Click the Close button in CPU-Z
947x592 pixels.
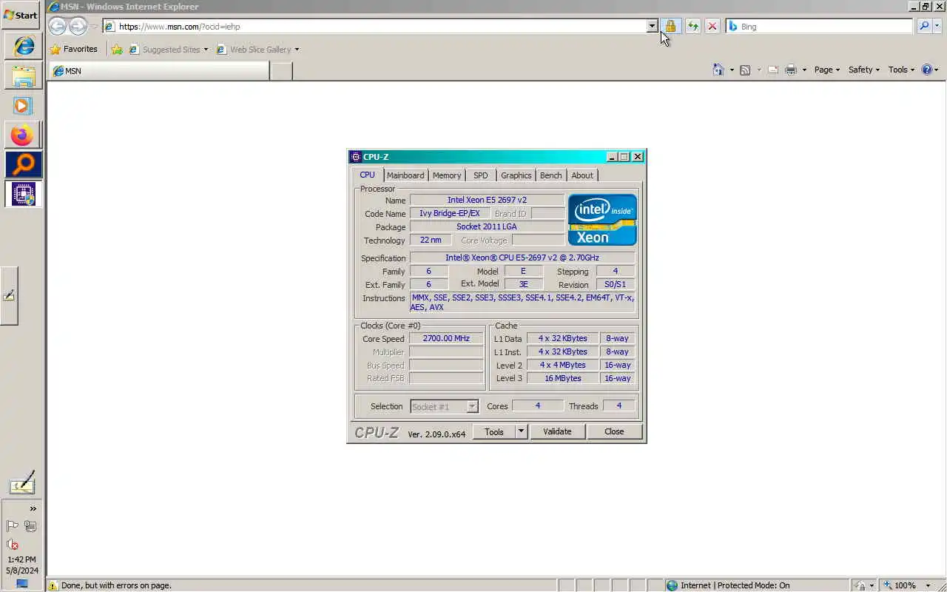pyautogui.click(x=614, y=431)
